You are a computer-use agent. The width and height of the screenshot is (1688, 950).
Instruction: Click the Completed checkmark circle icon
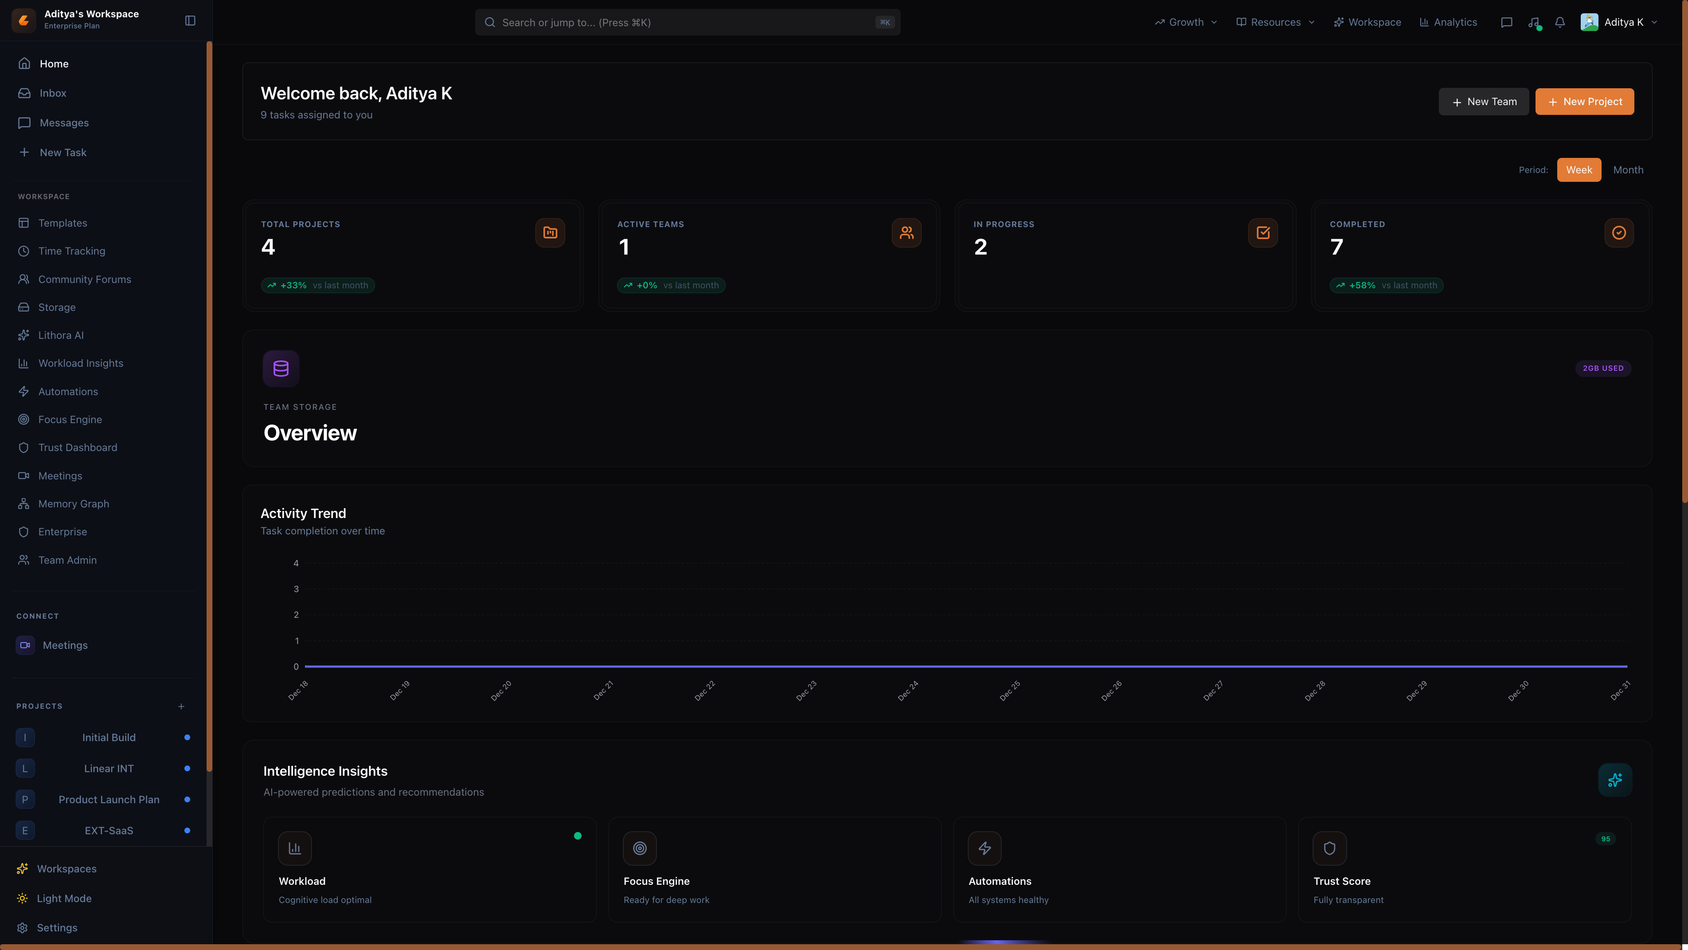tap(1618, 233)
